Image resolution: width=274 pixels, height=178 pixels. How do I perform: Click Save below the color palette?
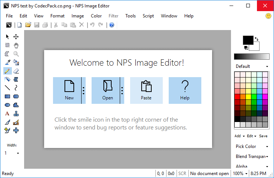pos(263,136)
